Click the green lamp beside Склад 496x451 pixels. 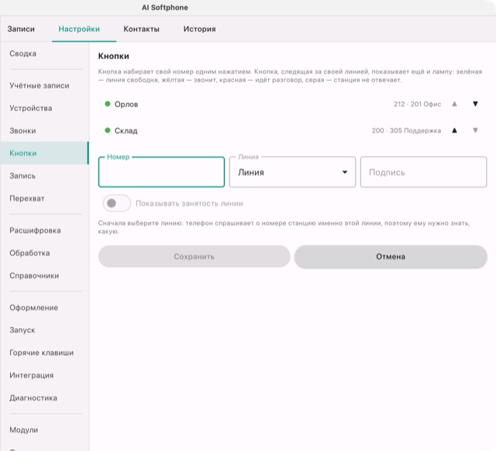coord(108,130)
